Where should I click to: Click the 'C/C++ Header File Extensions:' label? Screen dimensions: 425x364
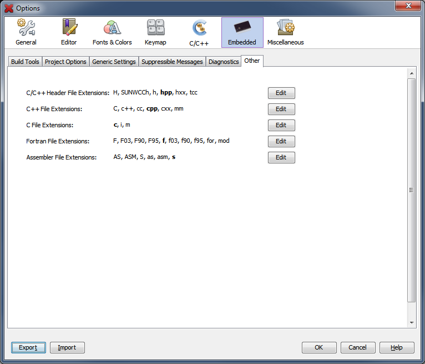[x=68, y=93]
